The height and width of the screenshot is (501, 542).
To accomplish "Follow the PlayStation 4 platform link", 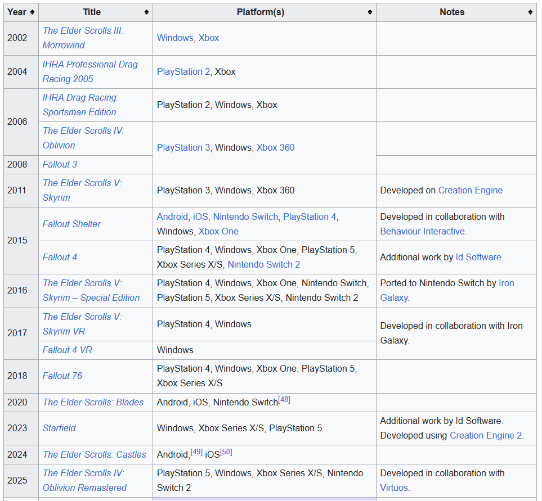I will pos(310,216).
